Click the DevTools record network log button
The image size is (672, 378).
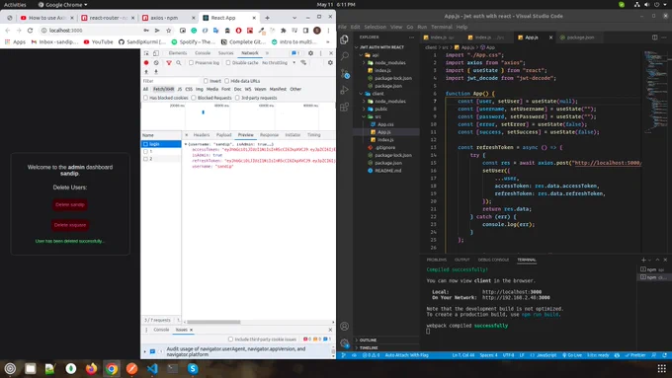pyautogui.click(x=146, y=62)
